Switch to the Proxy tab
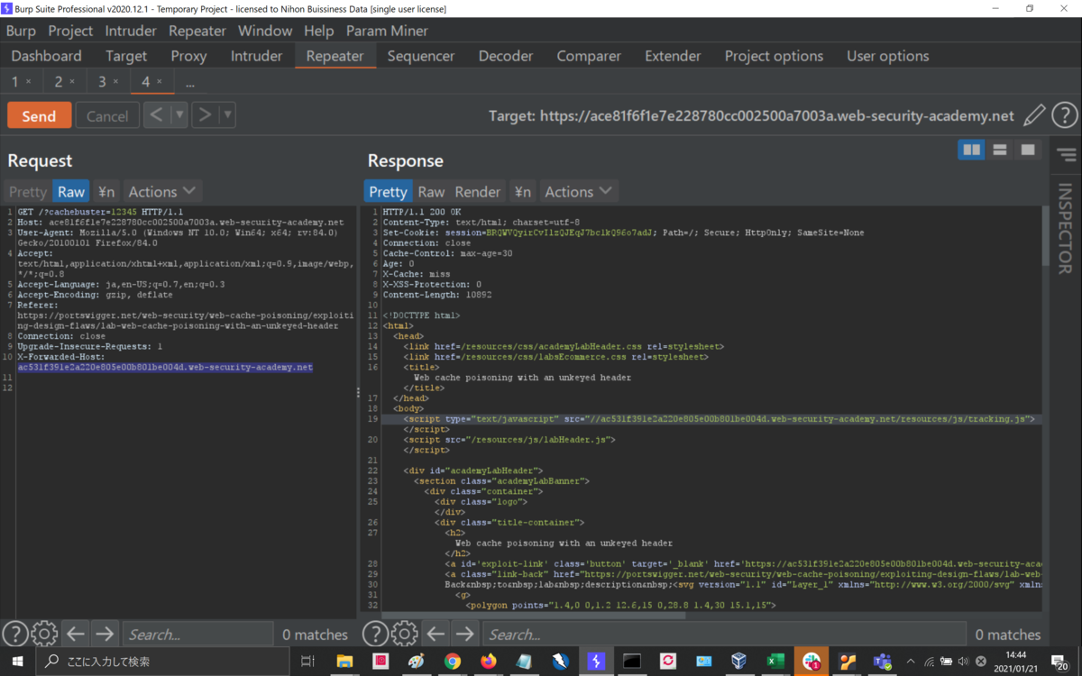The image size is (1082, 676). coord(188,56)
